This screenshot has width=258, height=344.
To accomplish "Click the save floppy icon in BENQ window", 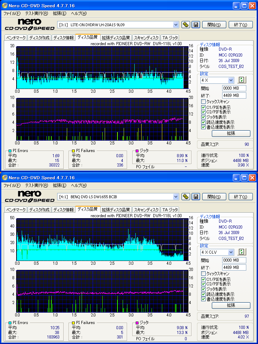I will (196, 196).
